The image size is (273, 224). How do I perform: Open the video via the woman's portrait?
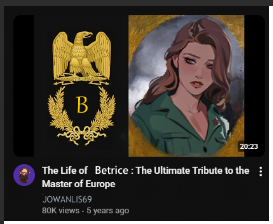click(x=186, y=86)
